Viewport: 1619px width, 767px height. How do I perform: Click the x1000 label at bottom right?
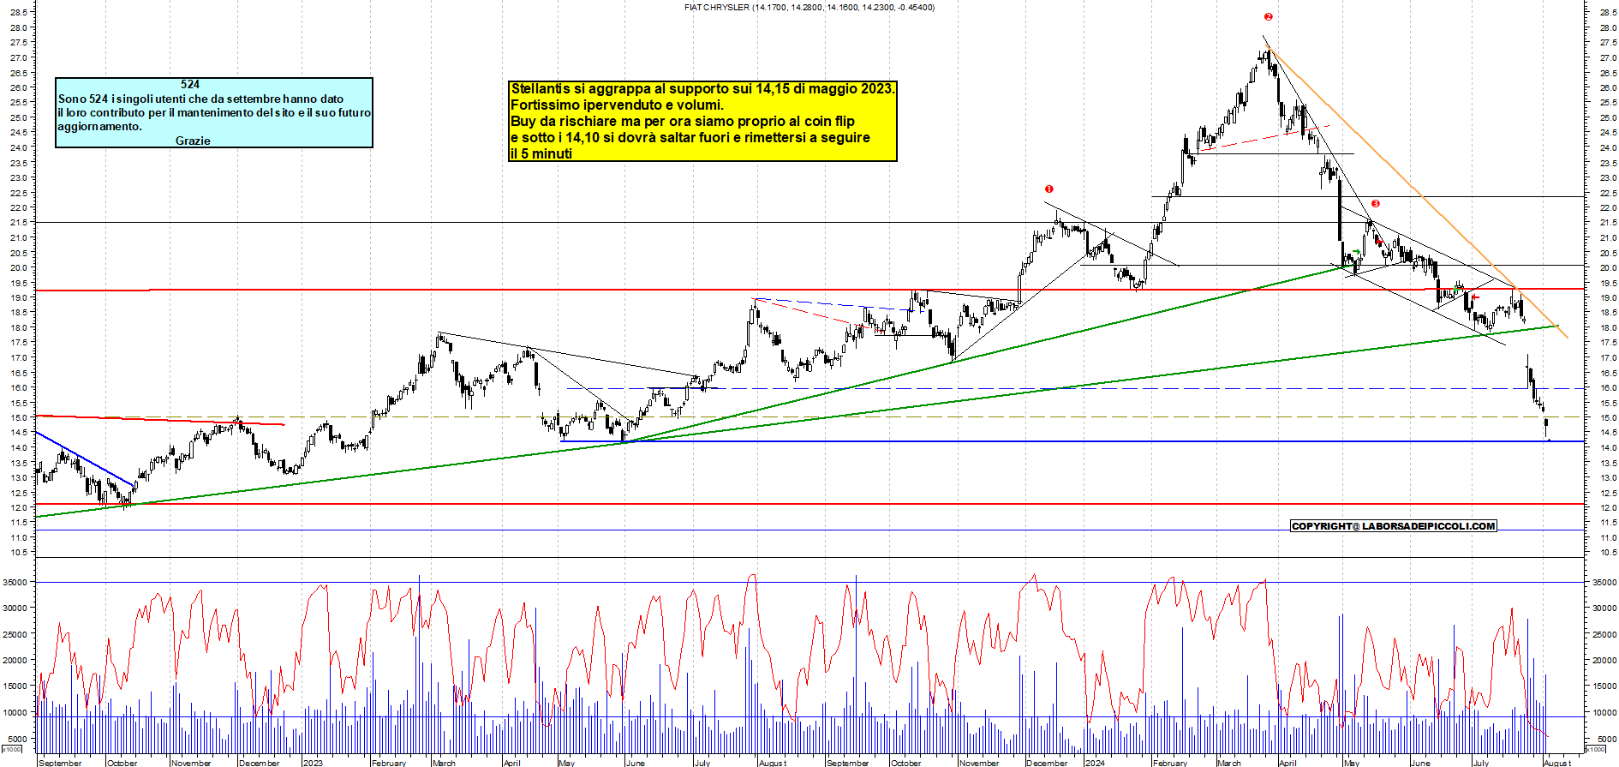pos(1595,749)
